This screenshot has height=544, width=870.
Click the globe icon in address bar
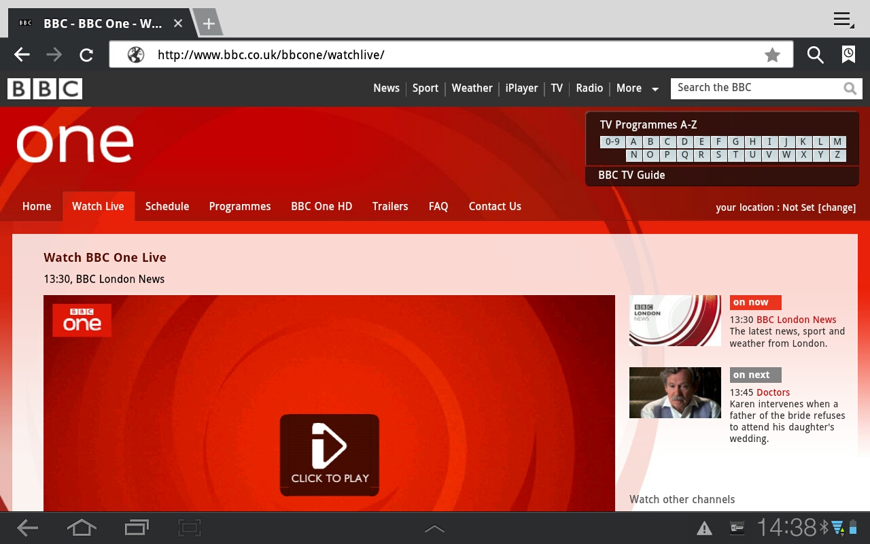tap(136, 55)
